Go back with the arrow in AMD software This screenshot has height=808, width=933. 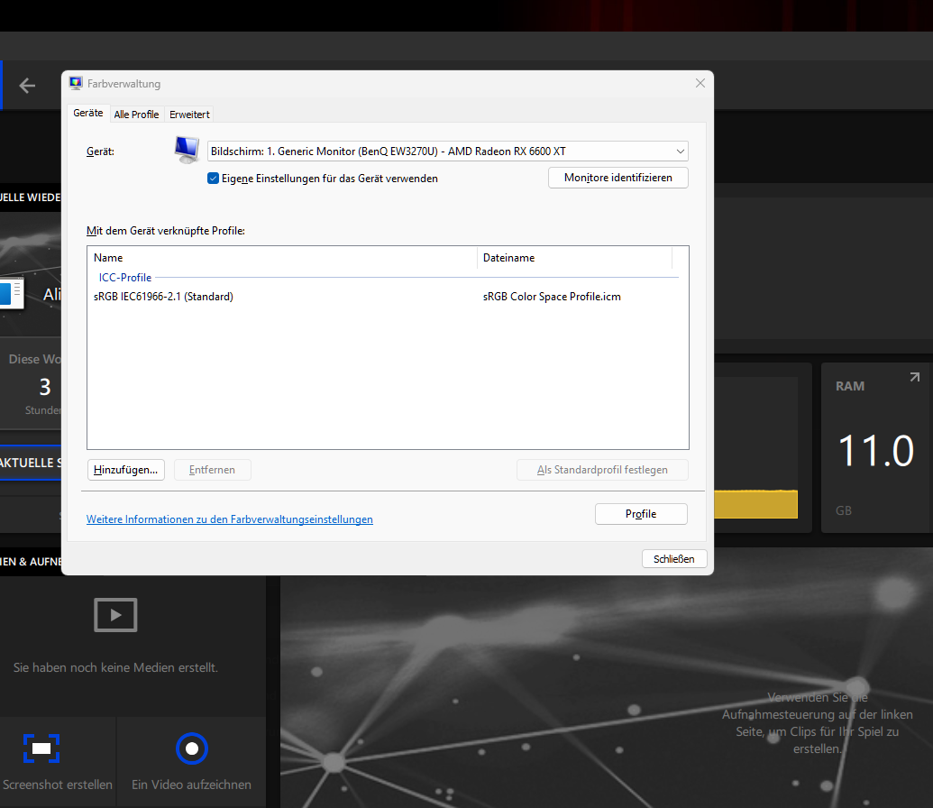[x=27, y=86]
